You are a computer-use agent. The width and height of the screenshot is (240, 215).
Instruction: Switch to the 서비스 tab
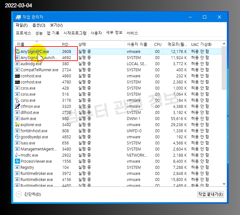(132, 33)
